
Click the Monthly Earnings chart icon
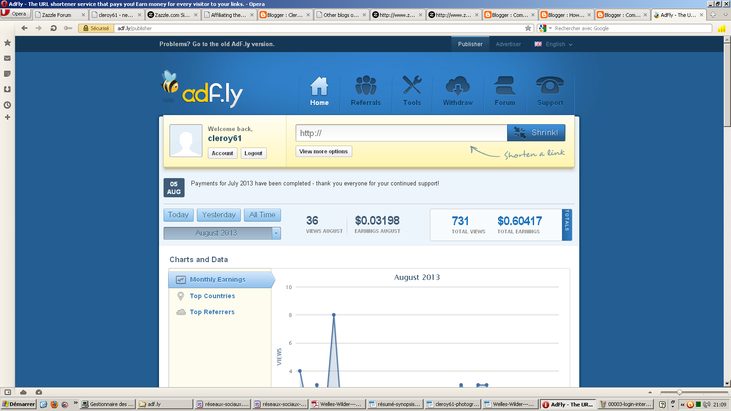point(181,280)
